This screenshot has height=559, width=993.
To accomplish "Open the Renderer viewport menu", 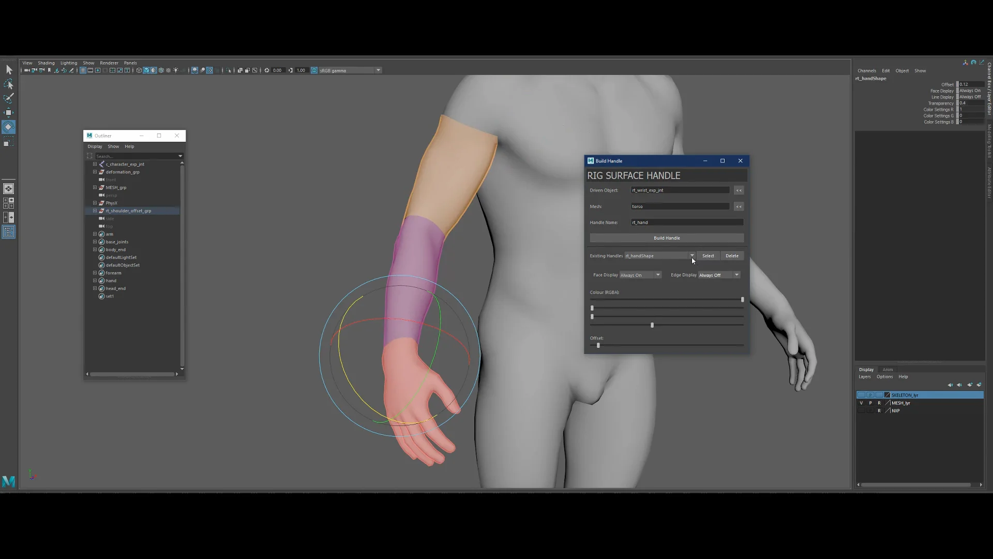I will [x=109, y=63].
